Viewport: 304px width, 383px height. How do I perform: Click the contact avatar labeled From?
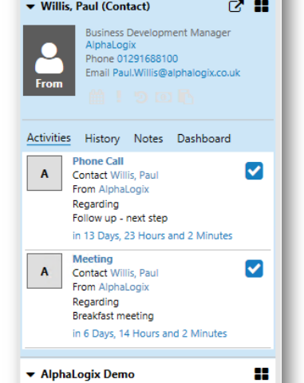click(x=49, y=61)
